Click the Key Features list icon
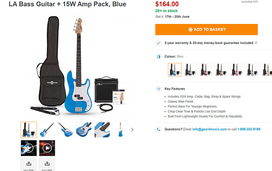Viewport: 272px width, 171px height. point(158,89)
